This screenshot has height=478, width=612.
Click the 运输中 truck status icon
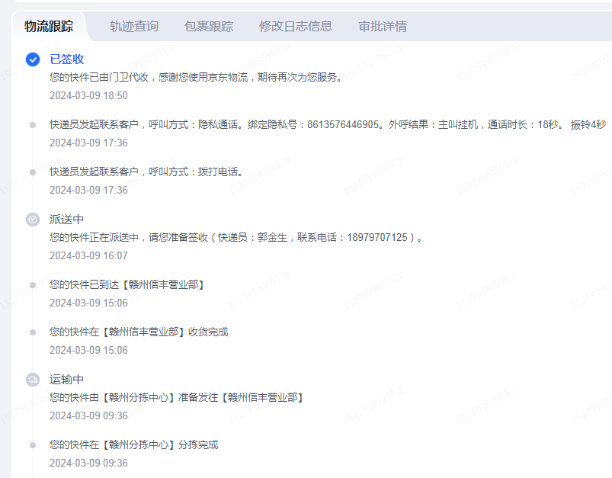pyautogui.click(x=33, y=380)
